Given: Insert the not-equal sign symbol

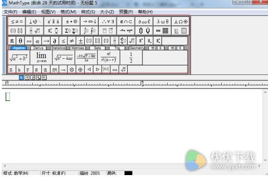Looking at the screenshot, I should [x=72, y=41].
